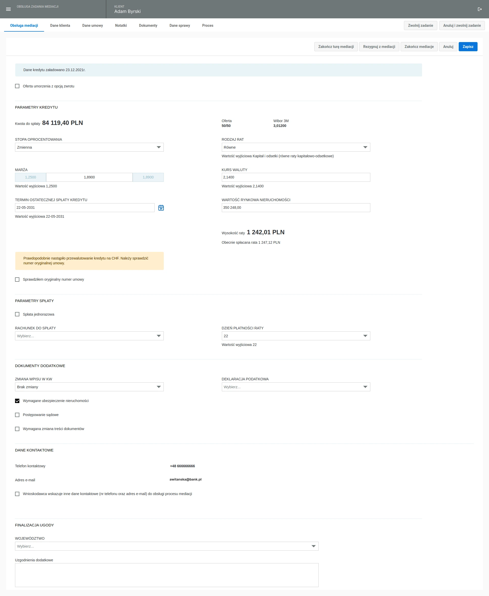This screenshot has width=489, height=596.
Task: Uncheck Wymagane ubezpieczenie nieruchomości
Action: (17, 401)
